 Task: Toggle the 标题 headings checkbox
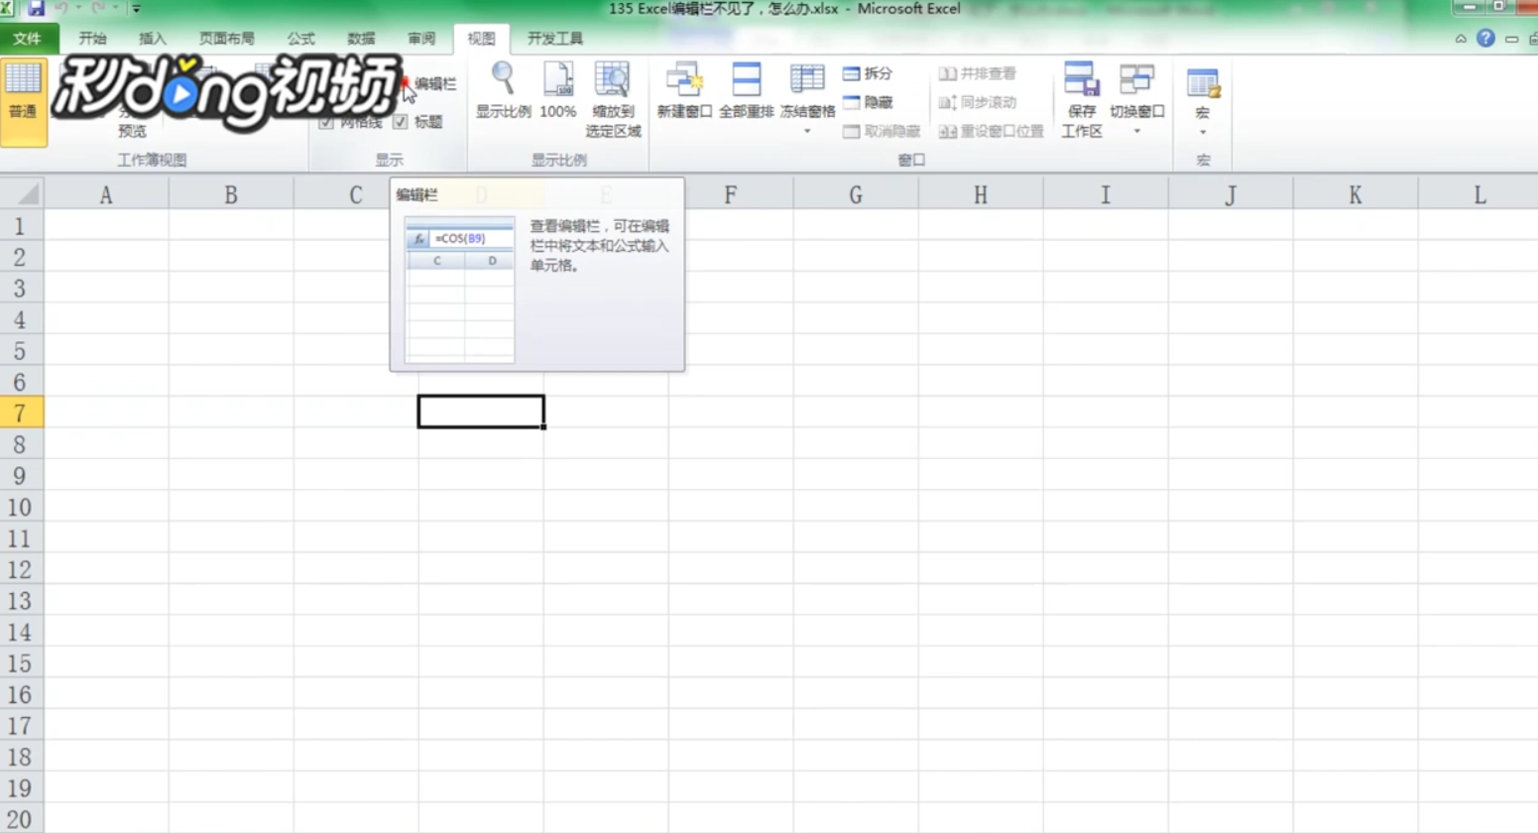point(400,122)
